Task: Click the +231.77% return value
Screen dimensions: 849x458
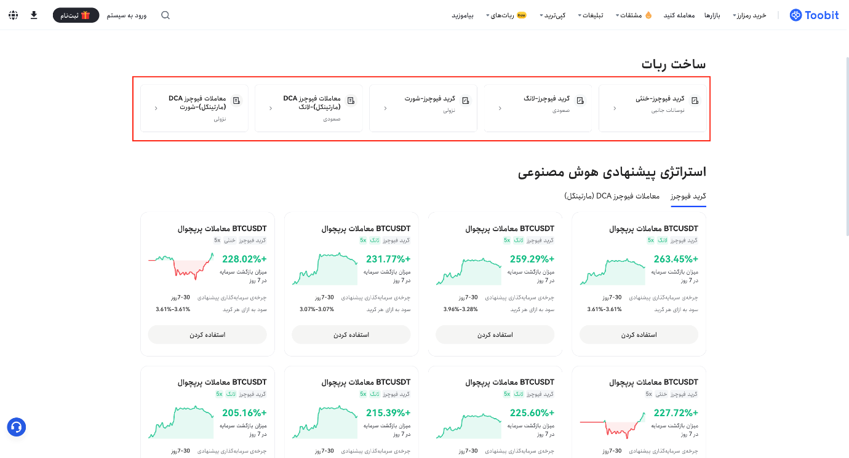Action: coord(388,259)
